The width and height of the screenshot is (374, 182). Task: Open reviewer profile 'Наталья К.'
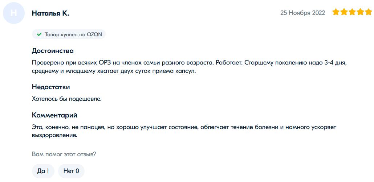click(x=50, y=13)
